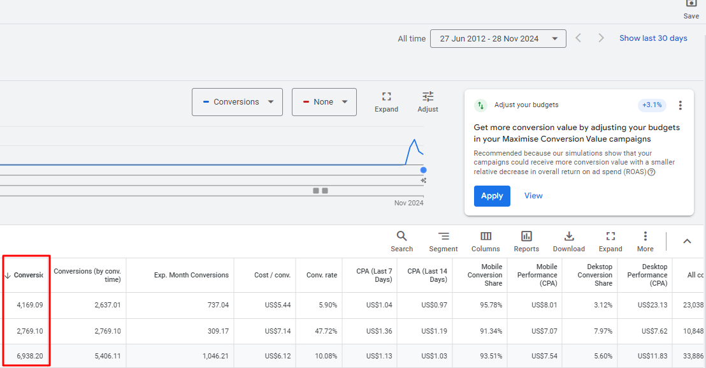Viewport: 706px width, 368px height.
Task: Expand the chart using Expand icon
Action: (x=386, y=96)
